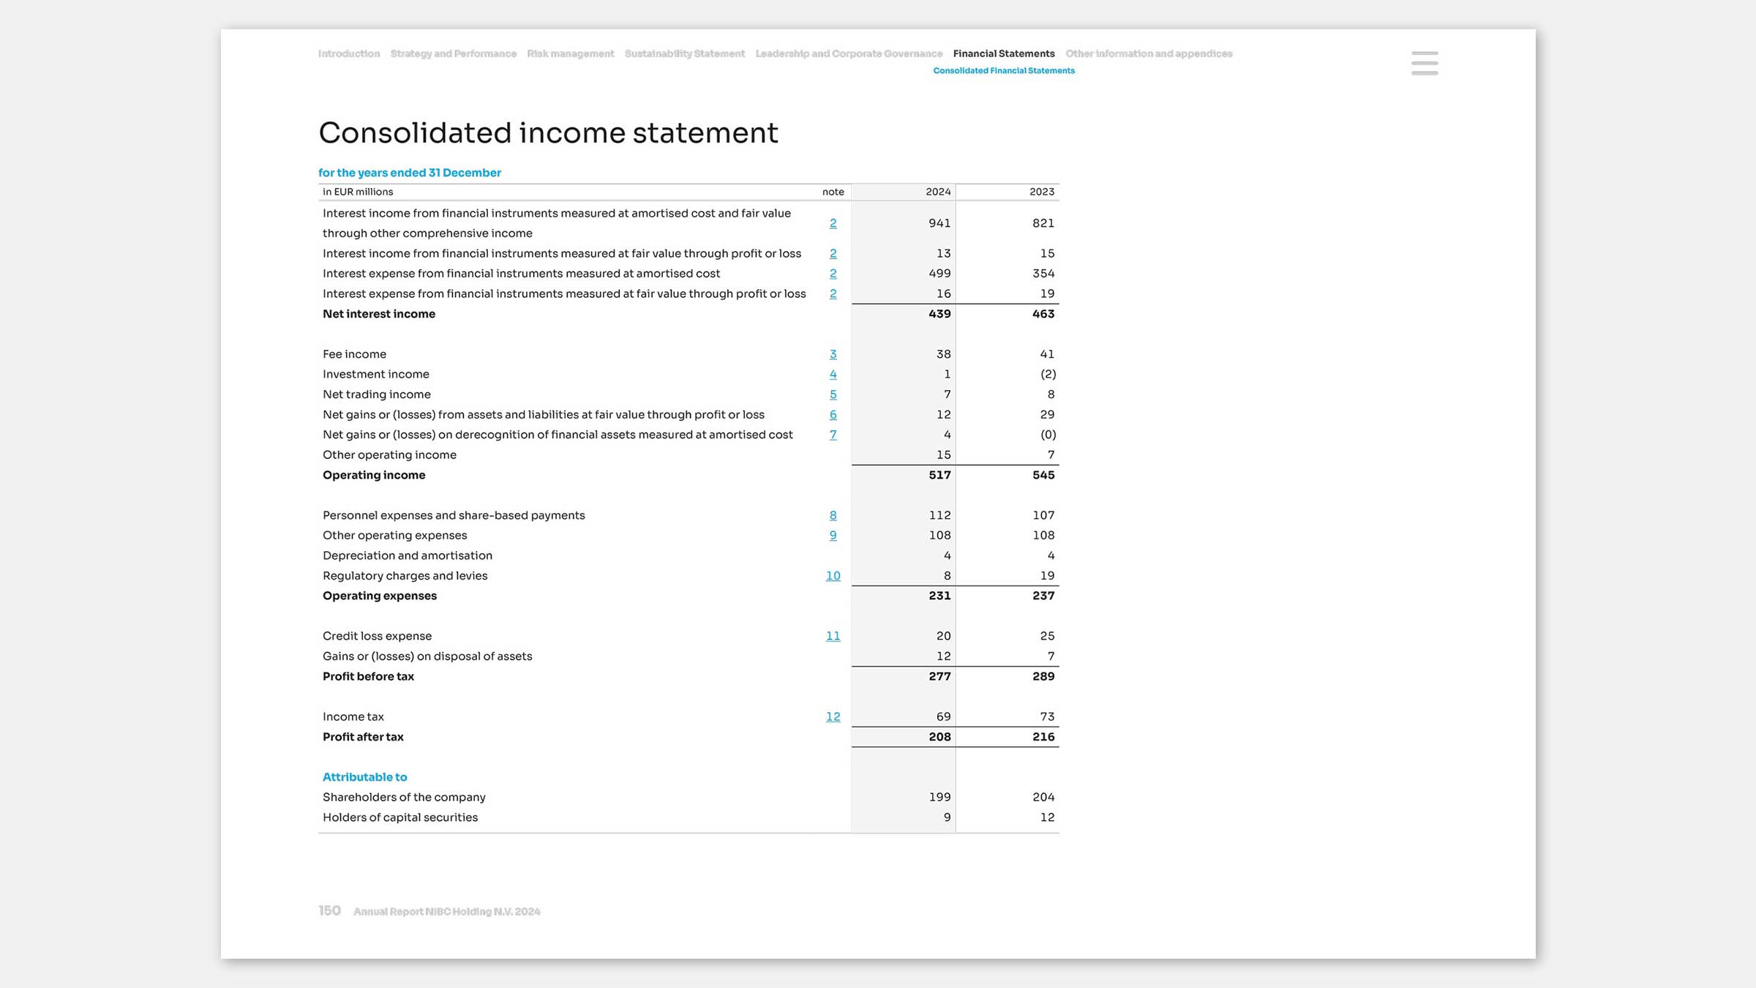Image resolution: width=1756 pixels, height=988 pixels.
Task: Open note 8 for Personnel expenses
Action: click(x=833, y=515)
